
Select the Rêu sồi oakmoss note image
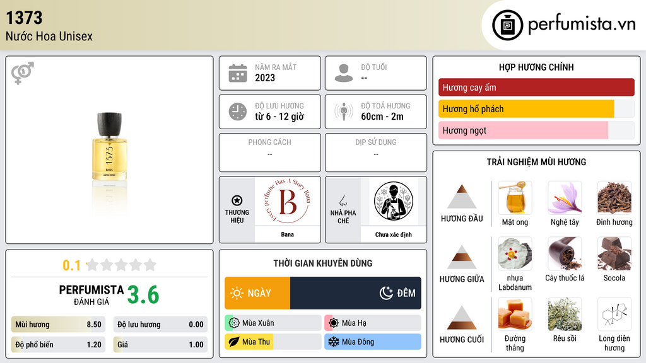(x=565, y=314)
